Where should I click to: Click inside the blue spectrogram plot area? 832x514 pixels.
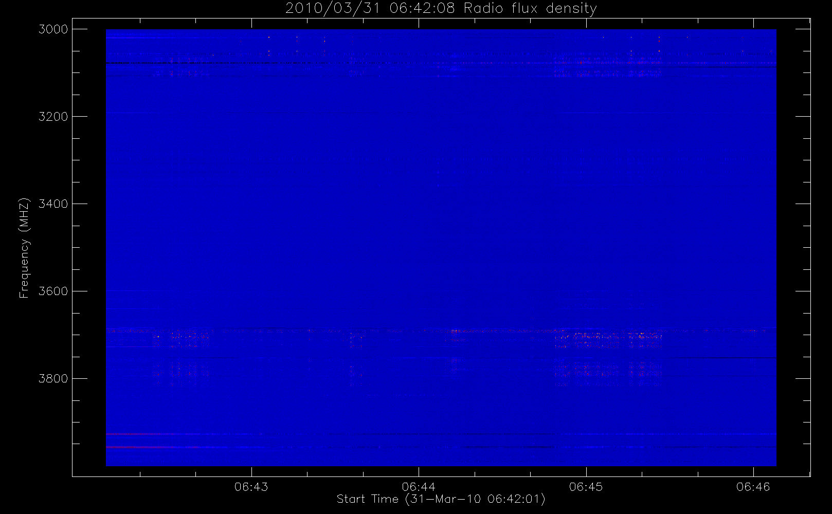coord(441,248)
